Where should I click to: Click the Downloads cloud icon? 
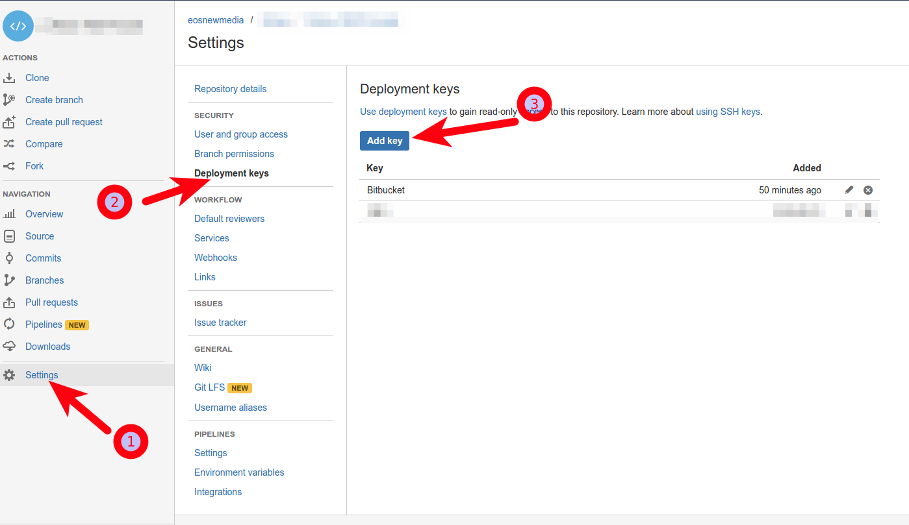coord(9,347)
